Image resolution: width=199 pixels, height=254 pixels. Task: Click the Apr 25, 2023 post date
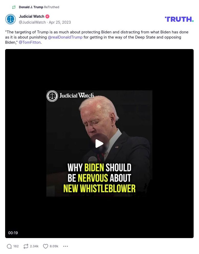click(60, 22)
